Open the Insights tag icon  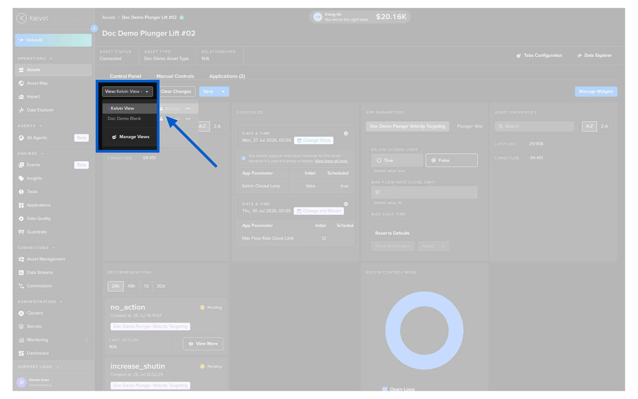[21, 178]
